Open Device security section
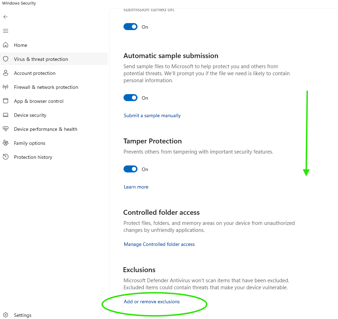Viewport: 338px width, 319px height. (30, 115)
